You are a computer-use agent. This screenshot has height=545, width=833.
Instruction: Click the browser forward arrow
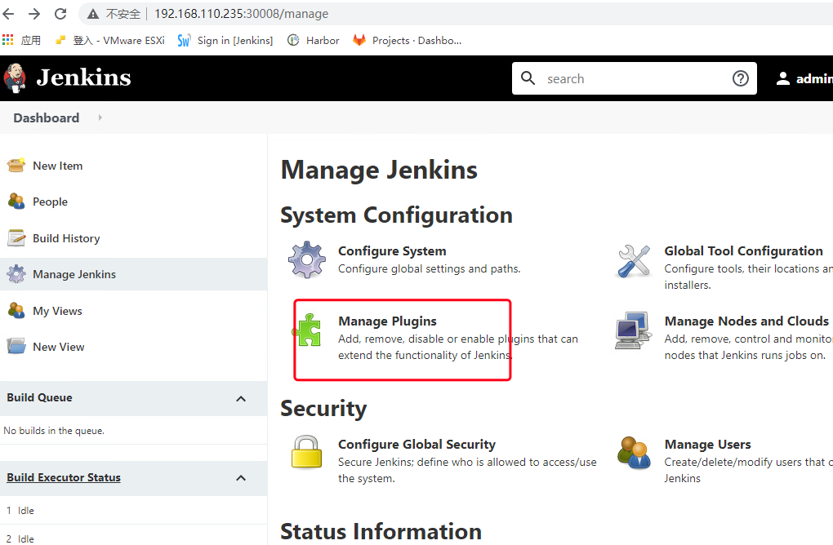pyautogui.click(x=34, y=13)
